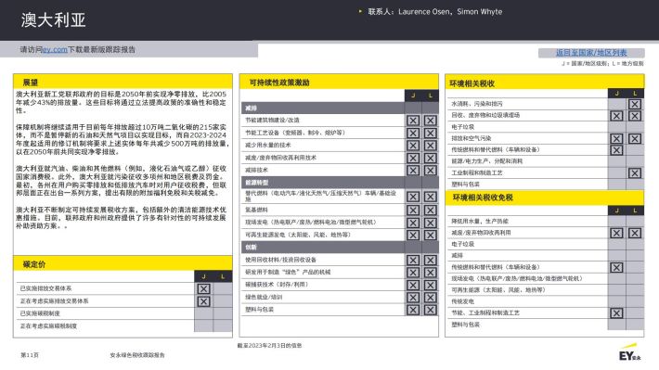Click the J checkbox for 氢基燃料
659x370 pixels.
pos(413,210)
